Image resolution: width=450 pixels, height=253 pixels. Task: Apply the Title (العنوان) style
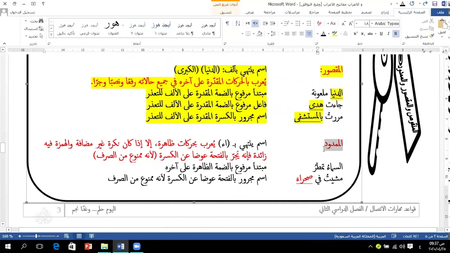coord(113,28)
